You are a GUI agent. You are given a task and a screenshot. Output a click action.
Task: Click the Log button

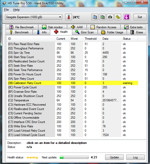(135, 157)
